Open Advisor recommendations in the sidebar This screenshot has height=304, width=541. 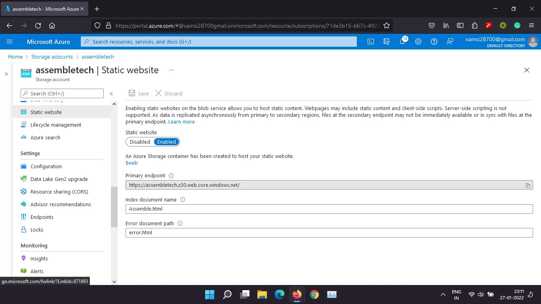coord(60,204)
